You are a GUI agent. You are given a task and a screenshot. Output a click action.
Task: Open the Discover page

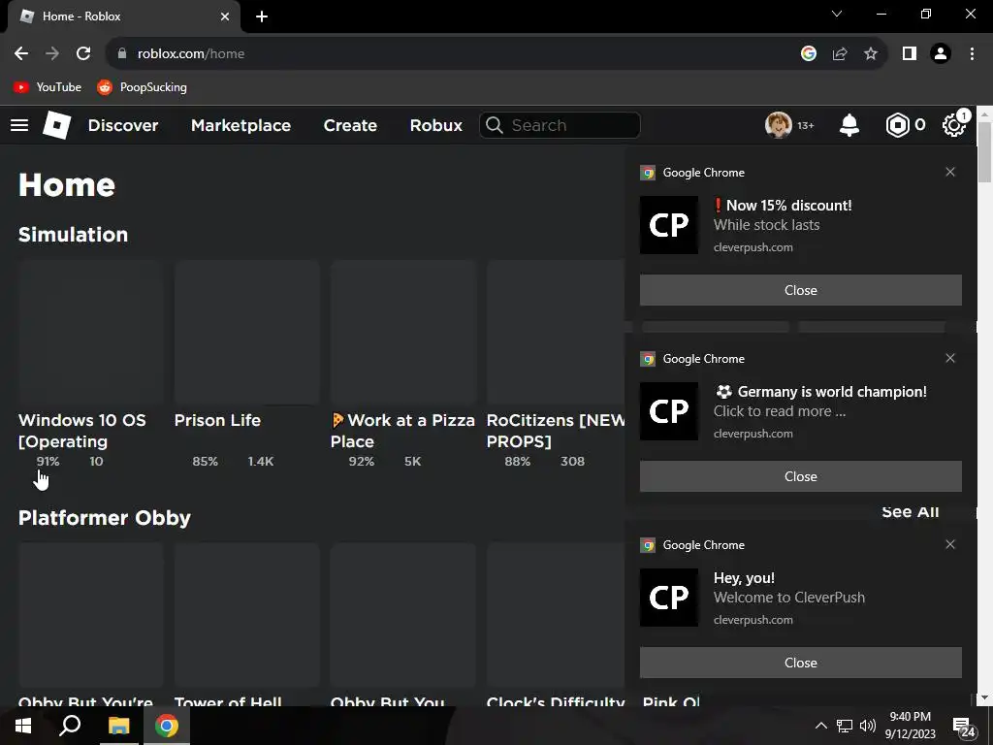pyautogui.click(x=123, y=125)
